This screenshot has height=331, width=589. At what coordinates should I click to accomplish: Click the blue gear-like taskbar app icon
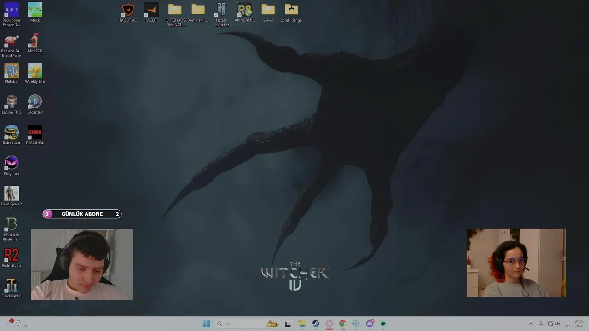356,324
